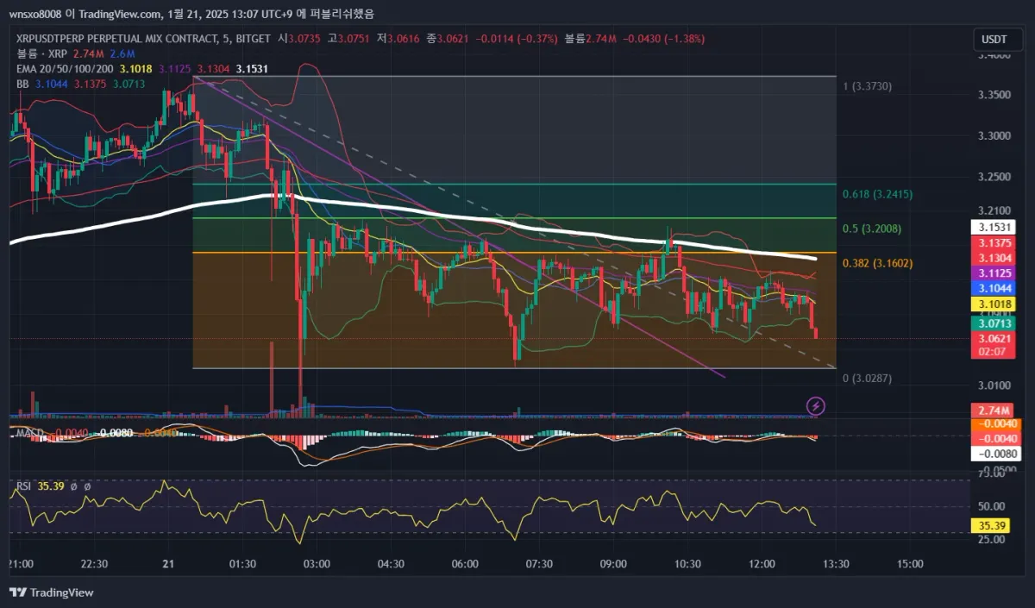1035x608 pixels.
Task: Click the 0.382 (3.1602) Fibonacci label
Action: 877,263
